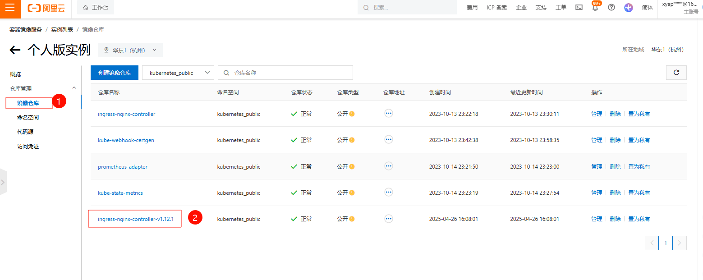Open the ingress-nginx-controller-v1.12.1 repository link
Viewport: 703px width, 280px height.
tap(136, 219)
